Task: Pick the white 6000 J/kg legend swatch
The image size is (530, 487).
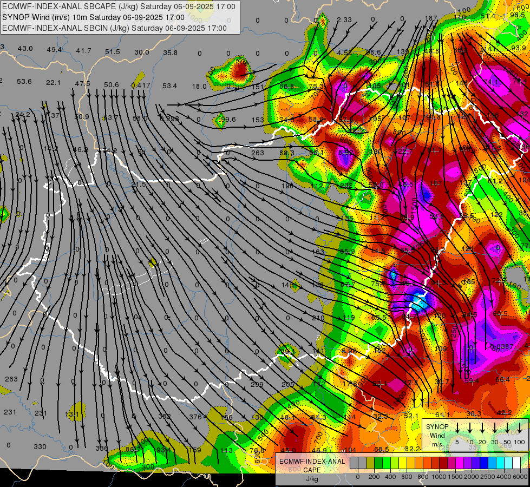Action: coord(516,463)
